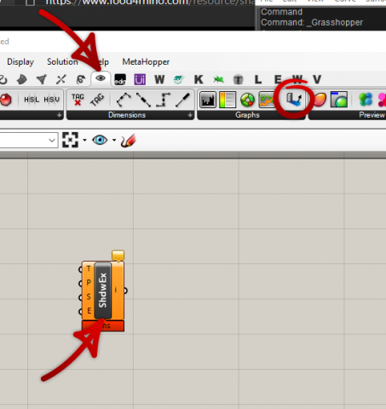Click the ShdwEx component name bar

point(102,291)
